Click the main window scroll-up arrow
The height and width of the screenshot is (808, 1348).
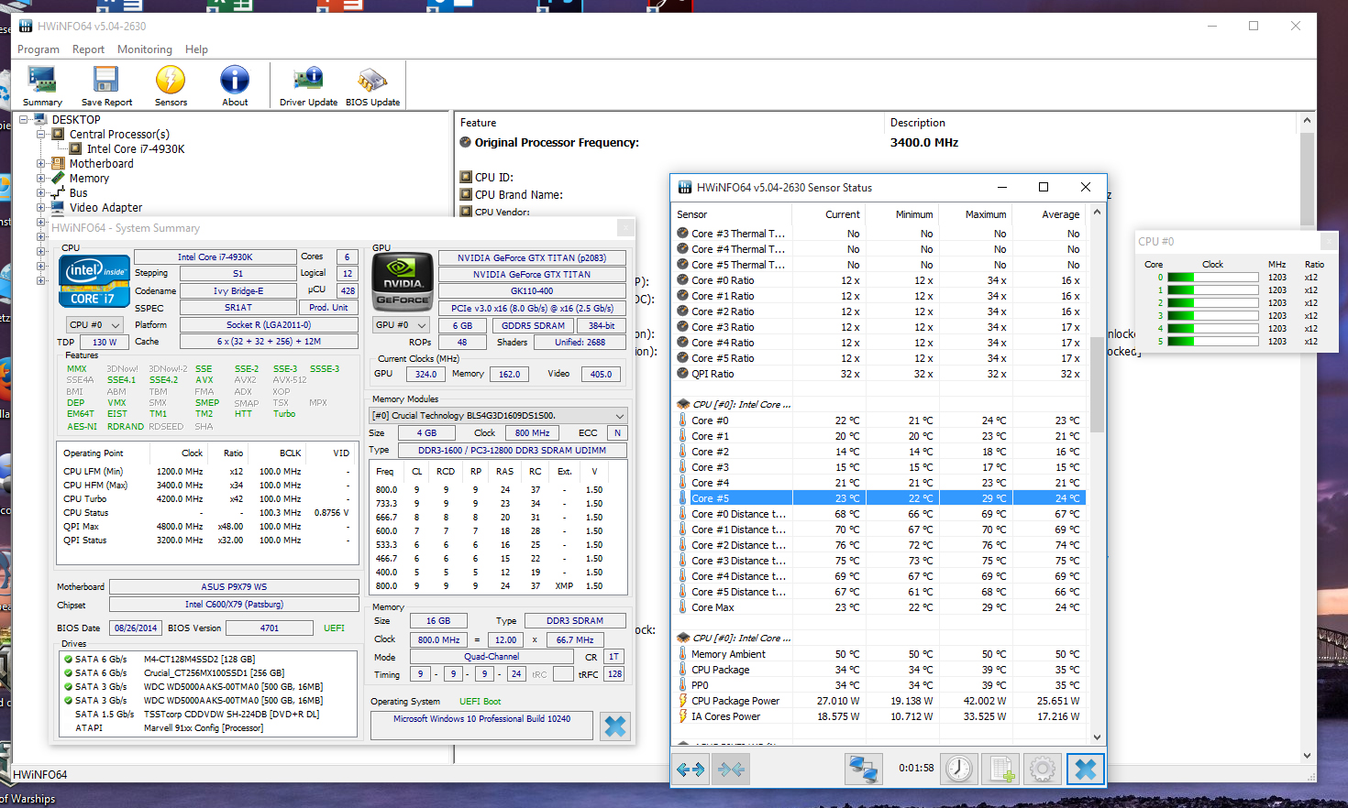tap(1307, 120)
